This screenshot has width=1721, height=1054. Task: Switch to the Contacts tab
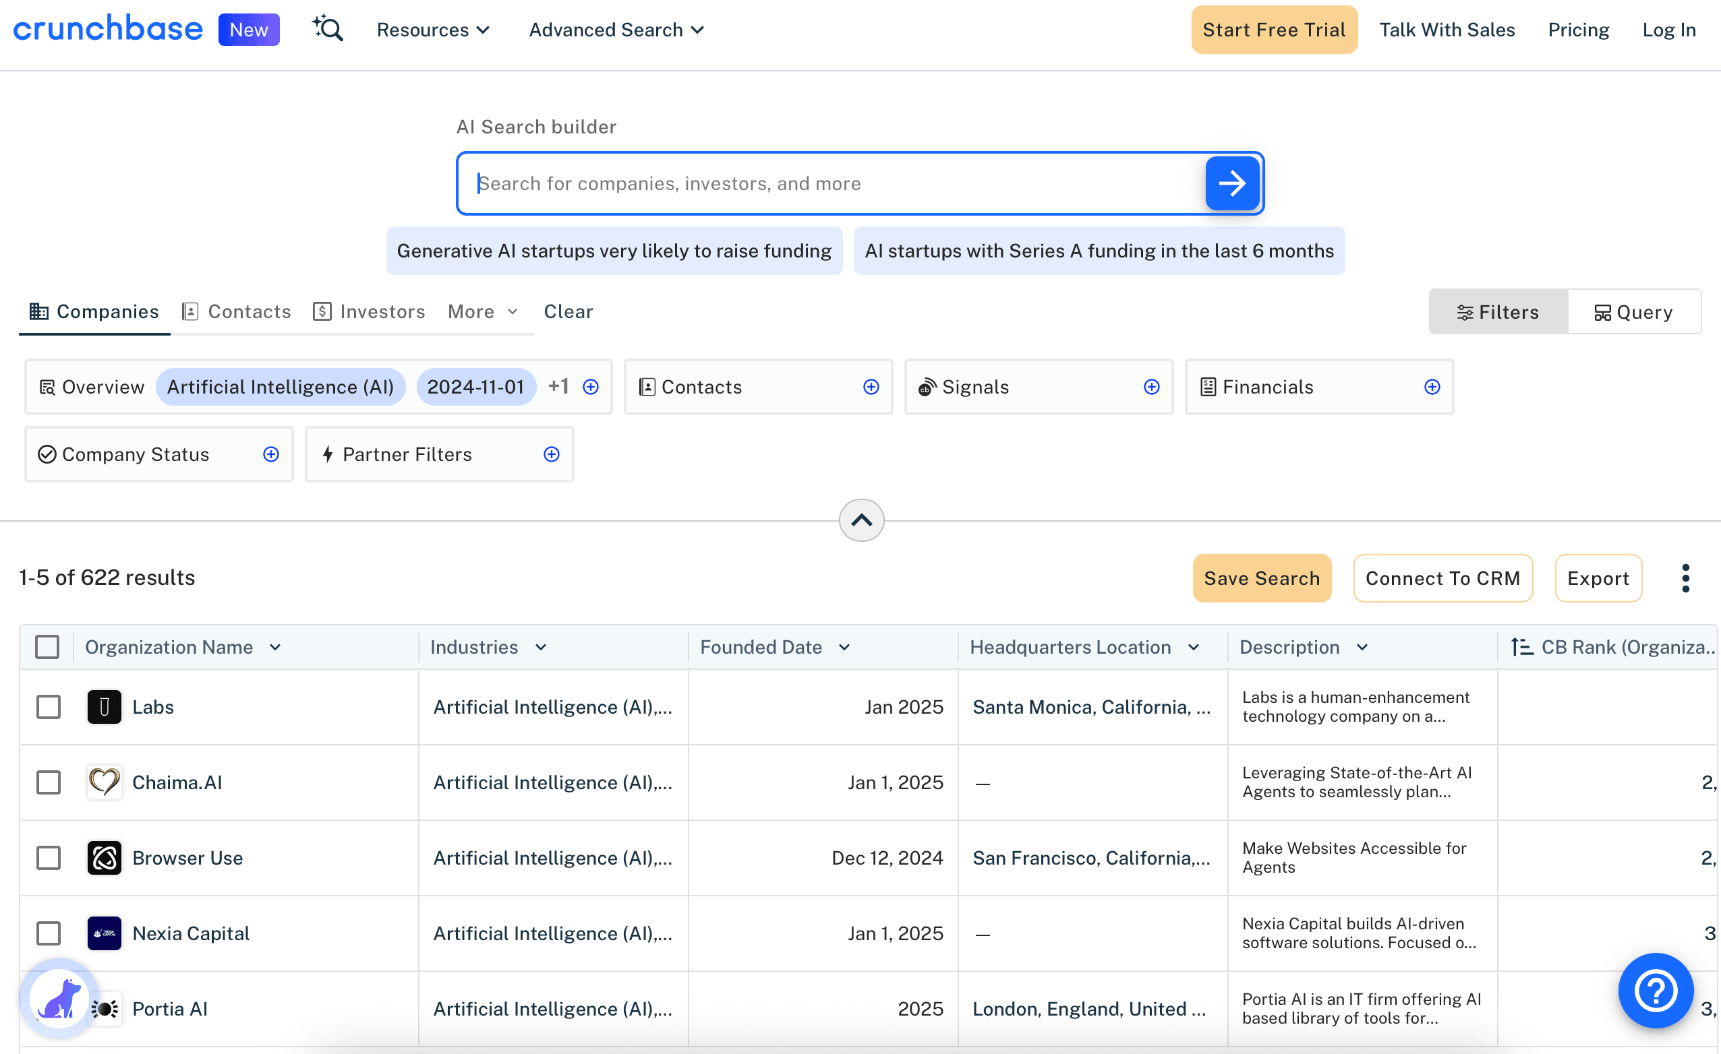(237, 311)
